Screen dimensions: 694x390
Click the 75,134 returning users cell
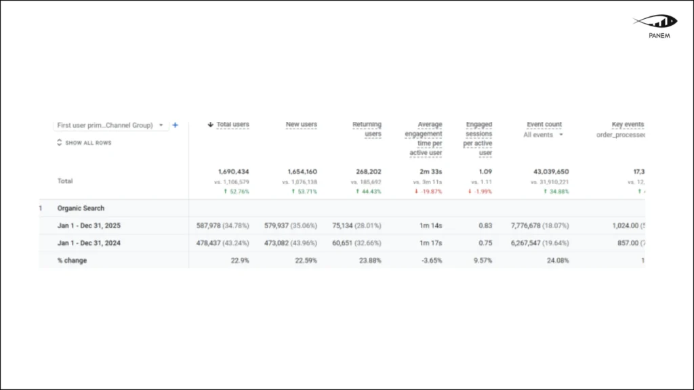(356, 225)
